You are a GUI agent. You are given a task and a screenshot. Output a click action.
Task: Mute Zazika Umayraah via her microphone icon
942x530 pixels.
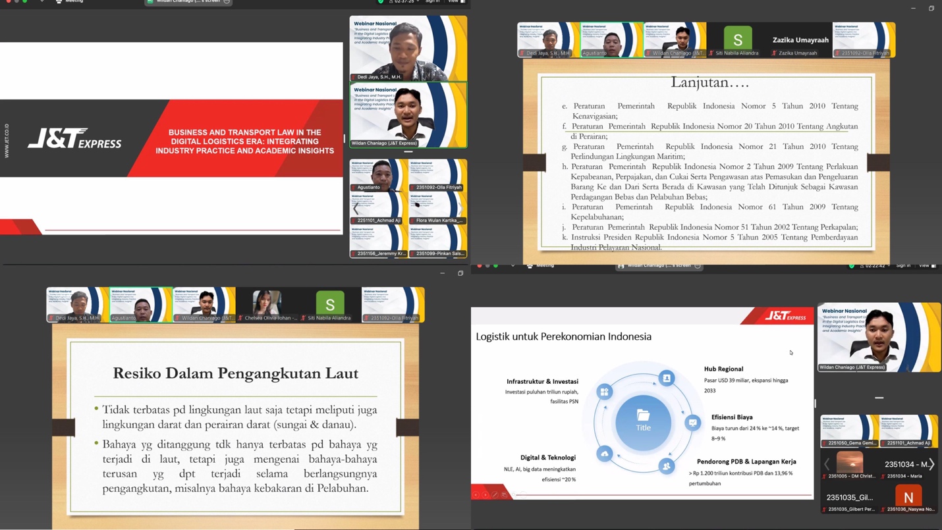[775, 53]
